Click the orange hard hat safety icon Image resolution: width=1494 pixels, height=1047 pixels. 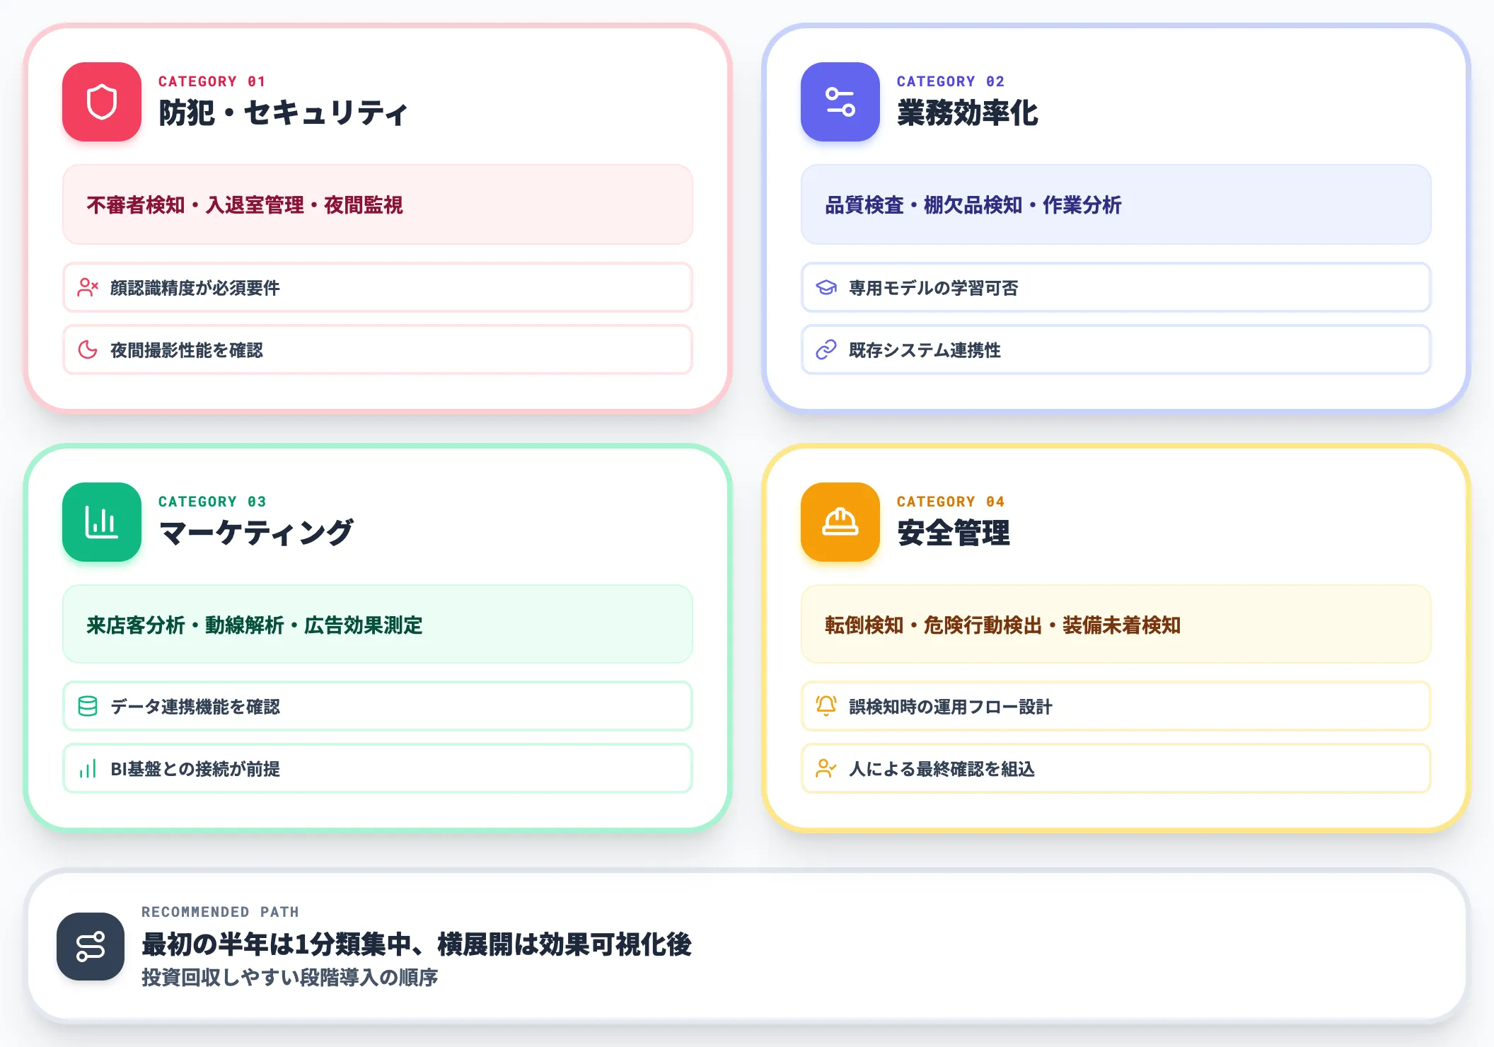tap(840, 522)
